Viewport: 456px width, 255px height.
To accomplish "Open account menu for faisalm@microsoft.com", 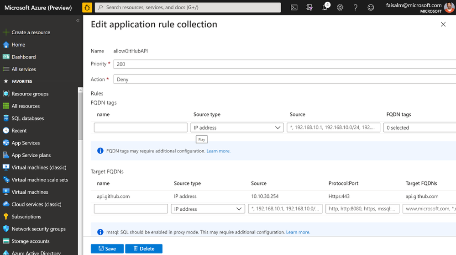I will (x=419, y=8).
